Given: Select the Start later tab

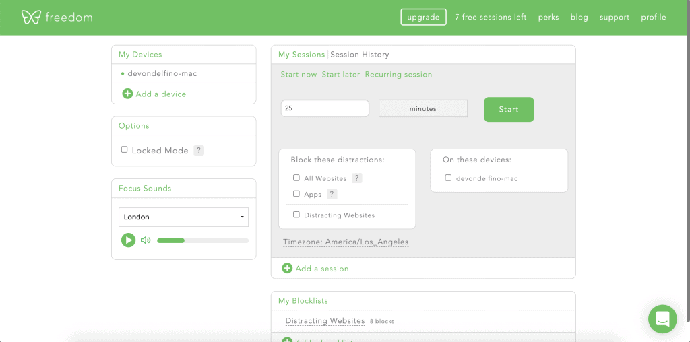Looking at the screenshot, I should pyautogui.click(x=340, y=75).
